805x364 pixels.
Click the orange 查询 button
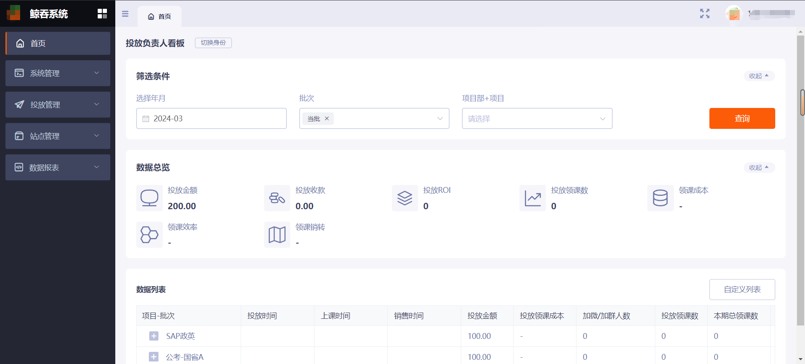point(742,118)
